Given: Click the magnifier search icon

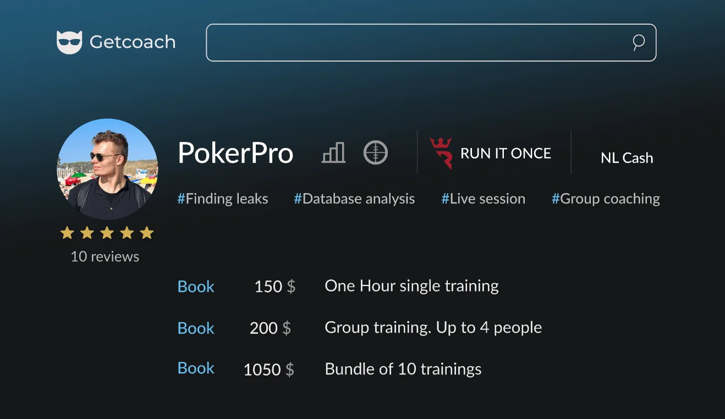Looking at the screenshot, I should (638, 42).
